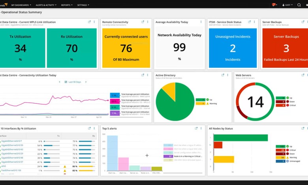This screenshot has height=185, width=308.
Task: Open kebab menu of ITSM Service Desk widget
Action: (x=254, y=22)
